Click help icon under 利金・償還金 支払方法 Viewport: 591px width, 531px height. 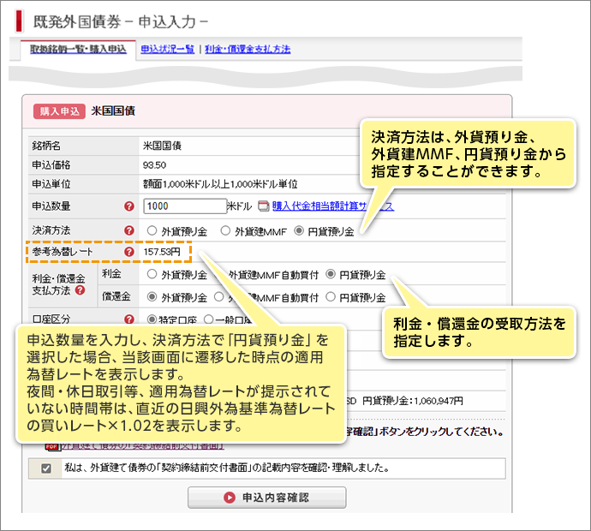[80, 290]
